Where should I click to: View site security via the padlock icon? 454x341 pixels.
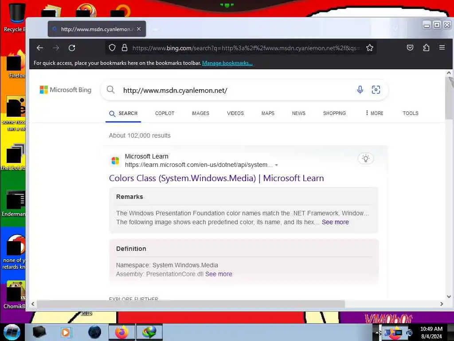point(125,48)
